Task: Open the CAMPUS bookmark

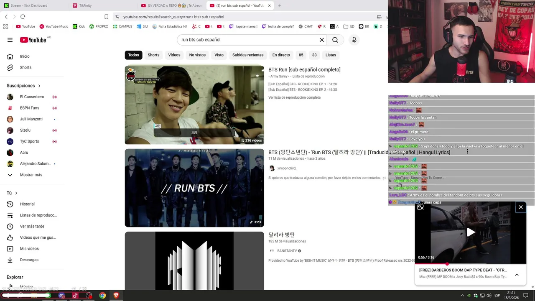Action: tap(122, 26)
